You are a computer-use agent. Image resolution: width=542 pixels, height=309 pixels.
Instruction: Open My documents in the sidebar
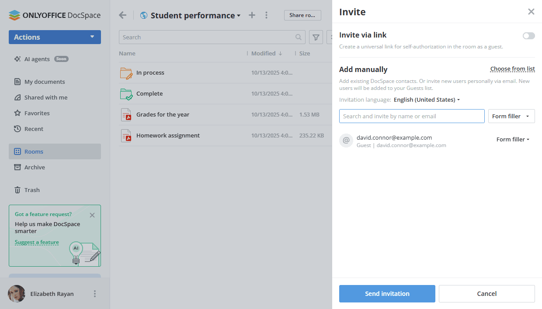[44, 82]
